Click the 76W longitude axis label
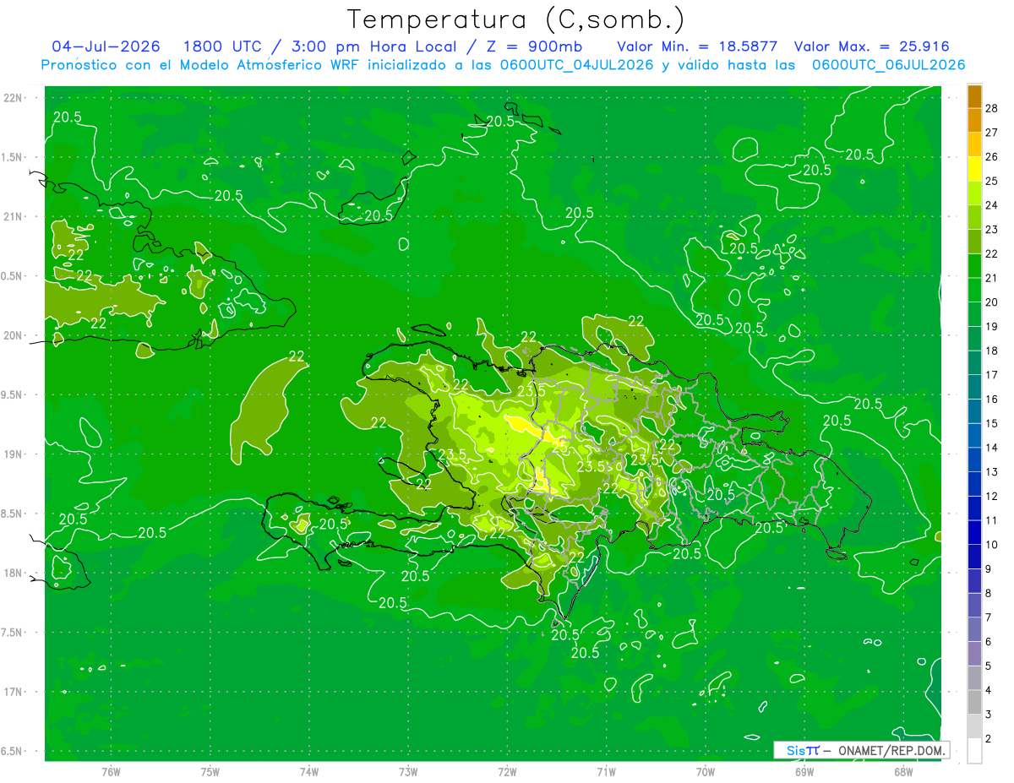This screenshot has height=783, width=1014. point(111,771)
